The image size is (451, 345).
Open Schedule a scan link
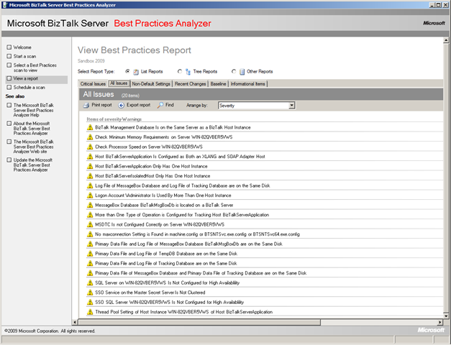29,88
